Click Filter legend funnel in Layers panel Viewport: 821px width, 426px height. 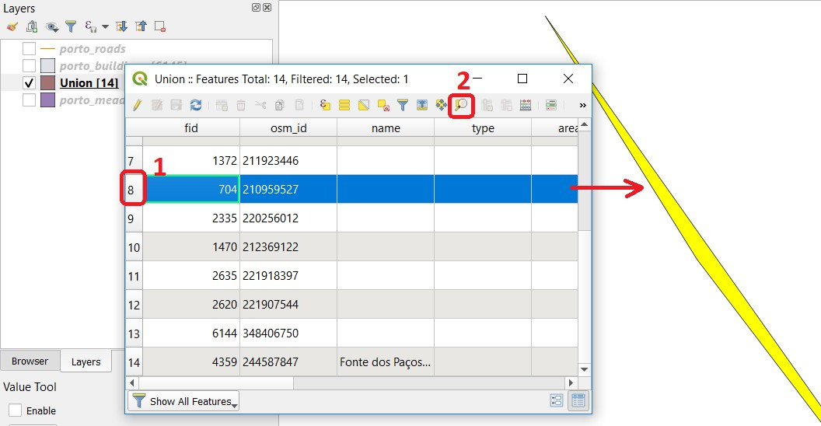click(x=71, y=26)
